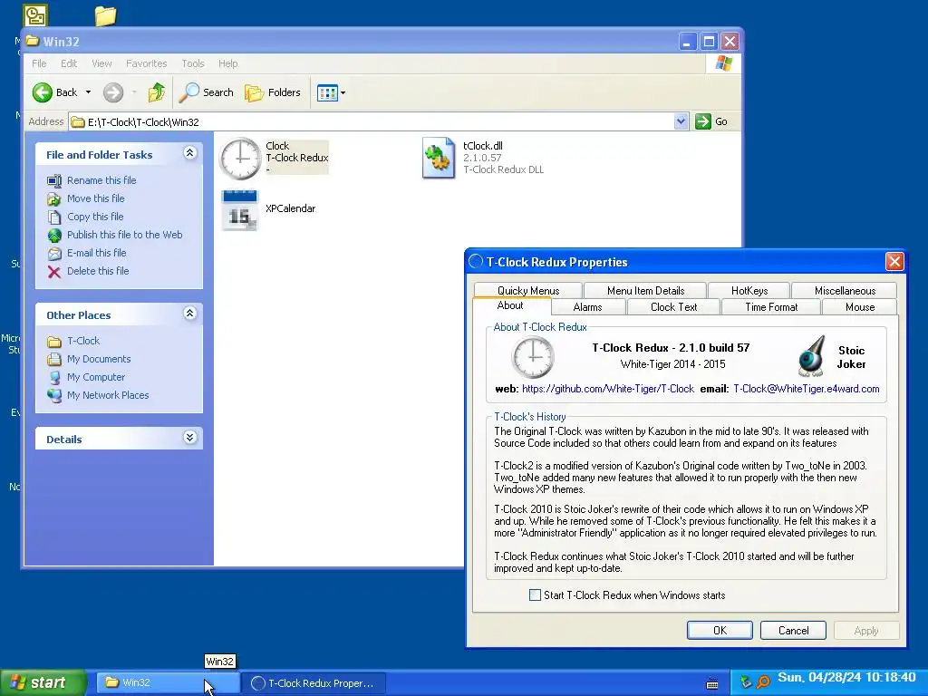
Task: Expand the Details panel
Action: point(190,438)
